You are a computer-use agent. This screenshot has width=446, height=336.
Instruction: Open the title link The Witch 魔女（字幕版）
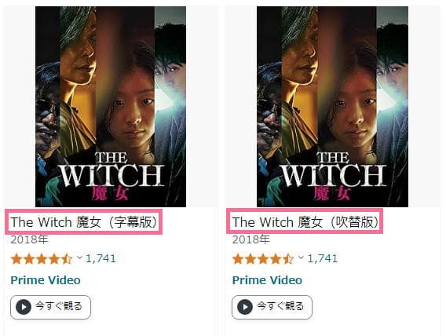coord(84,222)
